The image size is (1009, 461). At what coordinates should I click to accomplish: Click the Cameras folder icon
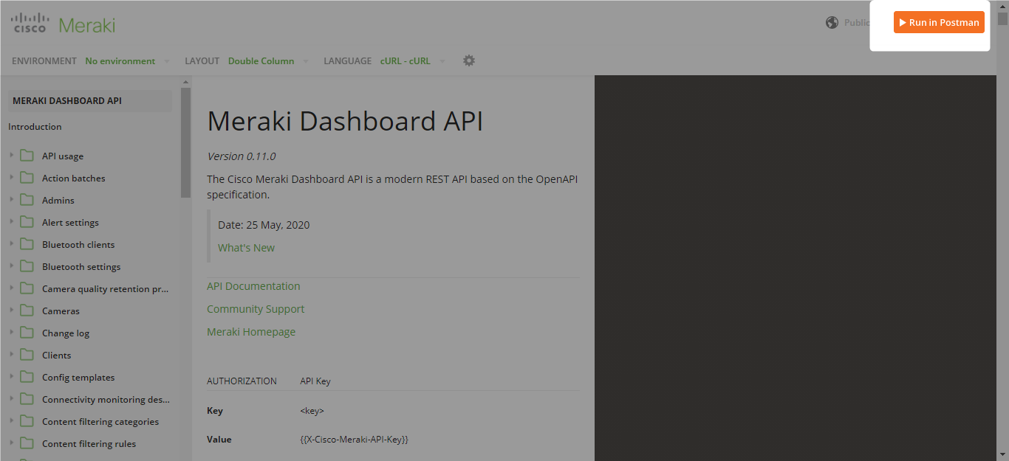pyautogui.click(x=27, y=311)
